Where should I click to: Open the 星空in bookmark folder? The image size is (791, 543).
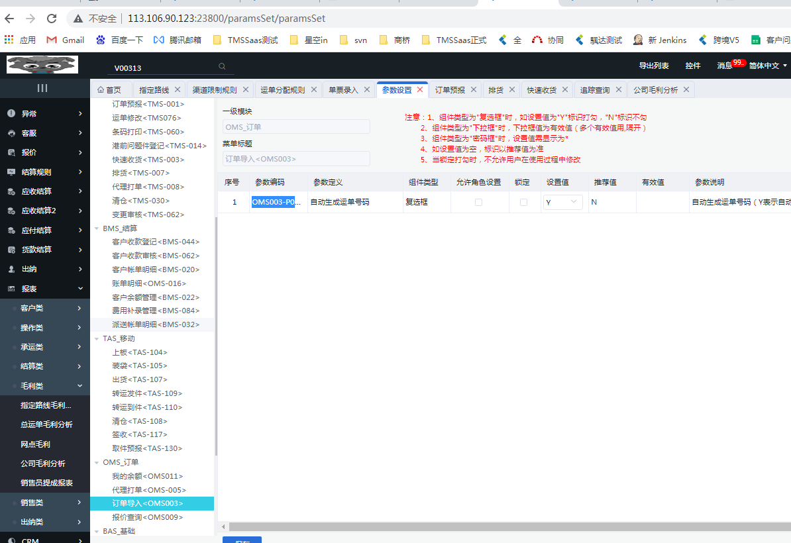click(x=309, y=40)
